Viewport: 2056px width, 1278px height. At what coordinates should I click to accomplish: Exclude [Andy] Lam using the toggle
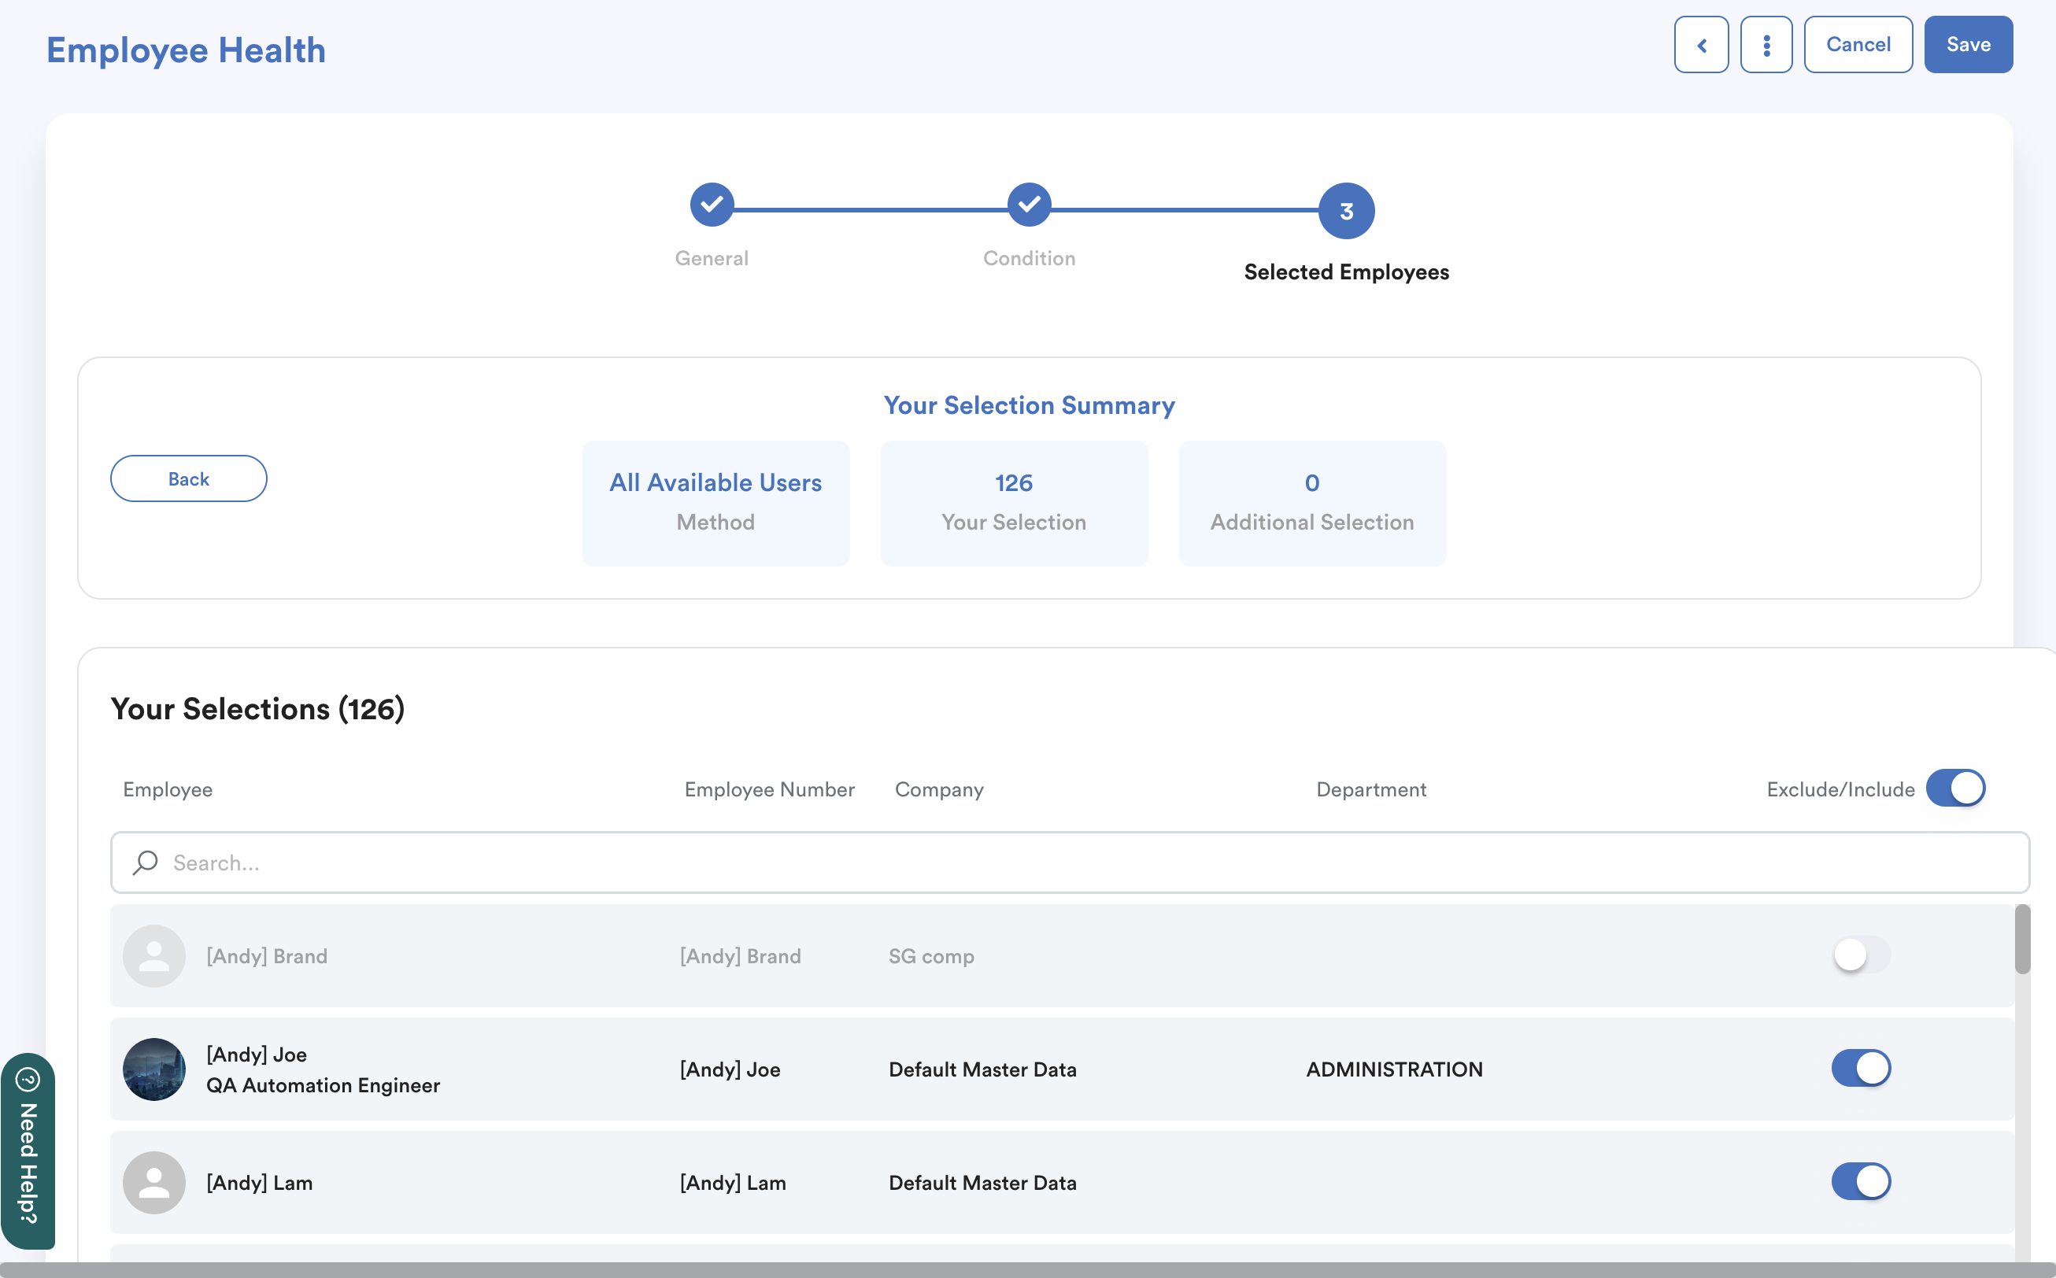coord(1860,1182)
